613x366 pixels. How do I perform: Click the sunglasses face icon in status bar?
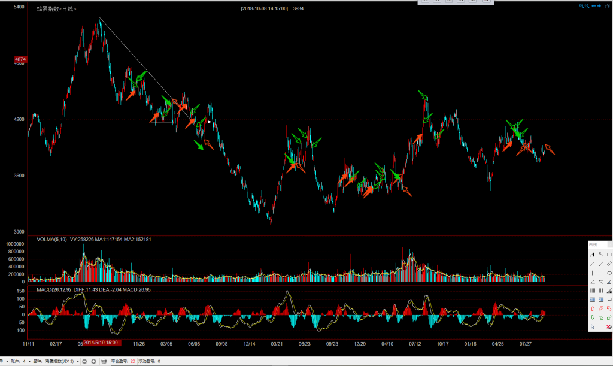[104, 361]
